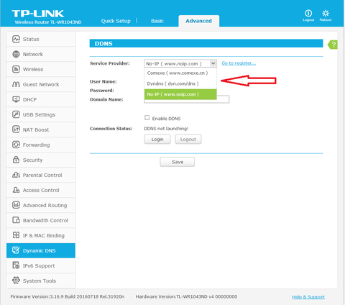The height and width of the screenshot is (305, 345).
Task: Choose Comexe (www.comexe.cn) option
Action: [x=180, y=73]
